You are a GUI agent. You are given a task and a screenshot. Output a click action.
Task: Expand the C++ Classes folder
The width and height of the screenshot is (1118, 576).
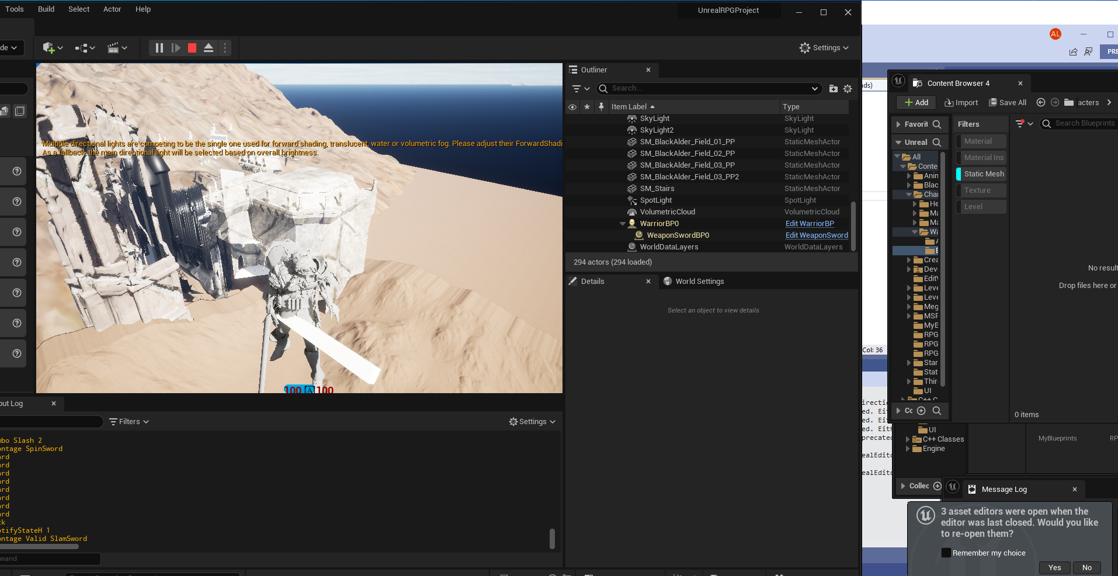pos(908,439)
